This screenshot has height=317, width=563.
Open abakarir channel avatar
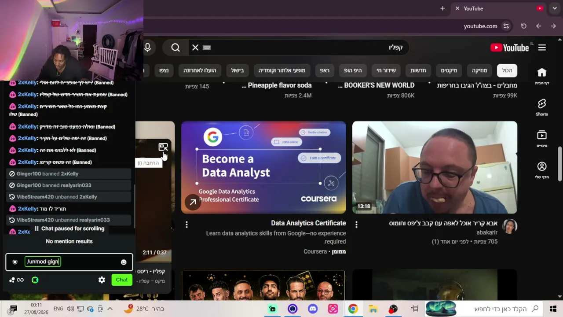coord(510,226)
